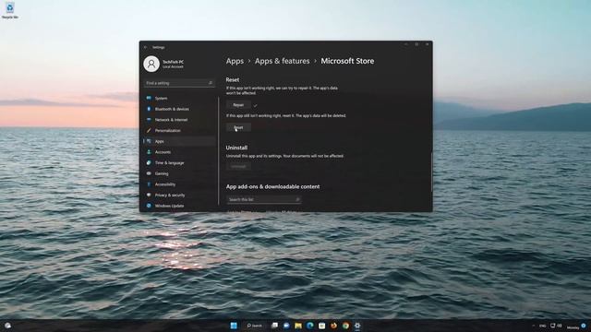
Task: Click the Repair button
Action: point(238,105)
